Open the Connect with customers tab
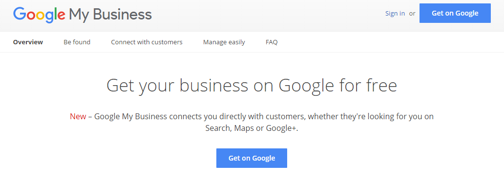 pyautogui.click(x=147, y=42)
